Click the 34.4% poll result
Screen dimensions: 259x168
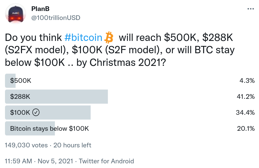245,112
